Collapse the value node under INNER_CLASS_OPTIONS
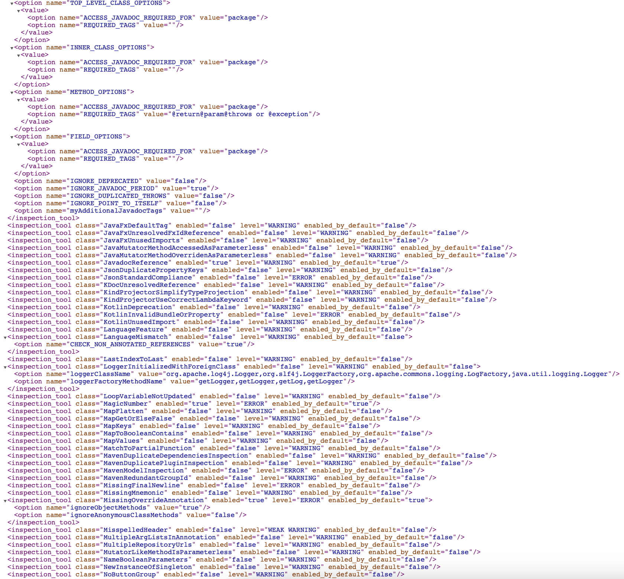The height and width of the screenshot is (579, 624). click(x=19, y=55)
